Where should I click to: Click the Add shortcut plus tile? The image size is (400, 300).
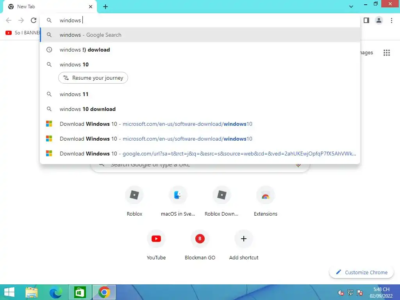[x=244, y=245]
